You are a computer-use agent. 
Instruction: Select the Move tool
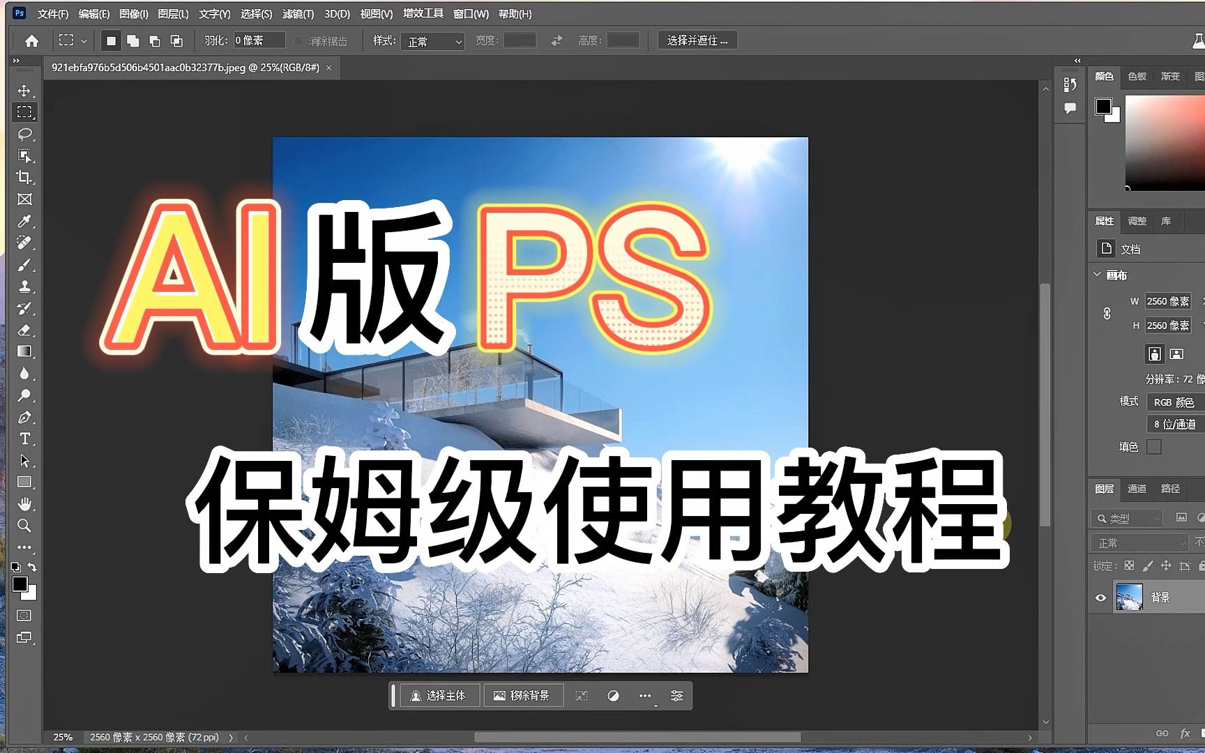pyautogui.click(x=24, y=90)
